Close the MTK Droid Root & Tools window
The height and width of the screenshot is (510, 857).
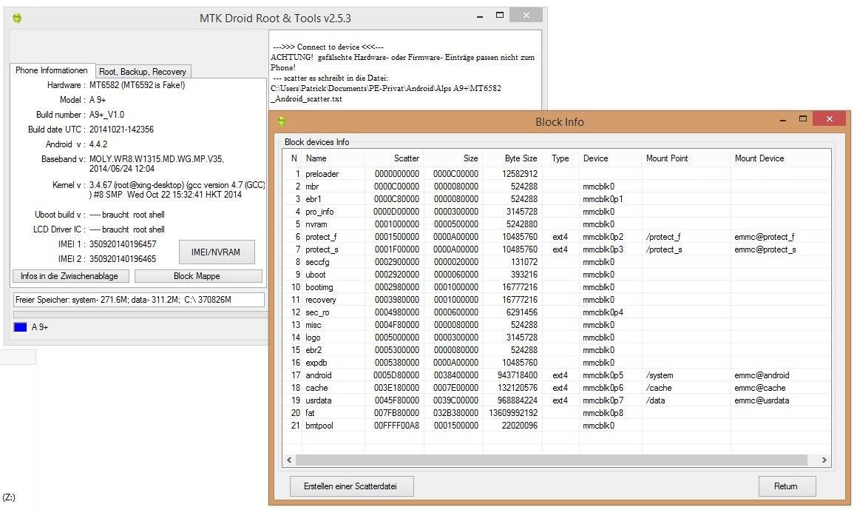(x=526, y=16)
